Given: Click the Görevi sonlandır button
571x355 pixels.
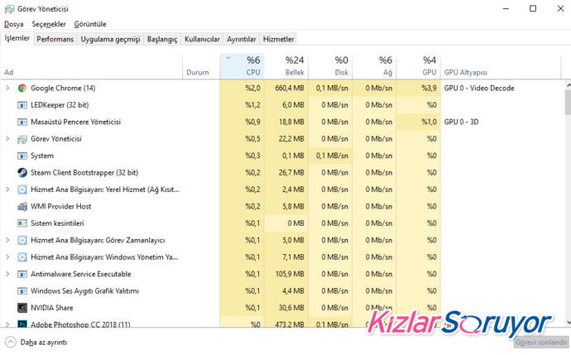Looking at the screenshot, I should tap(541, 343).
